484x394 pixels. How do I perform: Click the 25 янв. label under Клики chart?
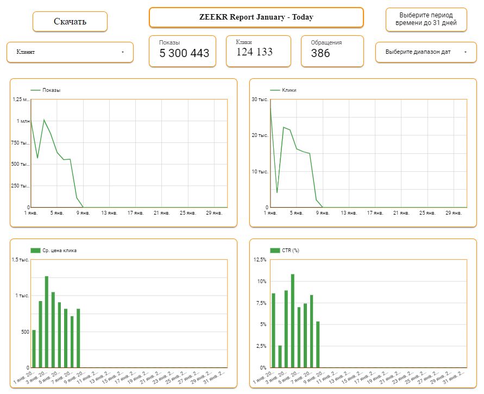click(x=428, y=213)
